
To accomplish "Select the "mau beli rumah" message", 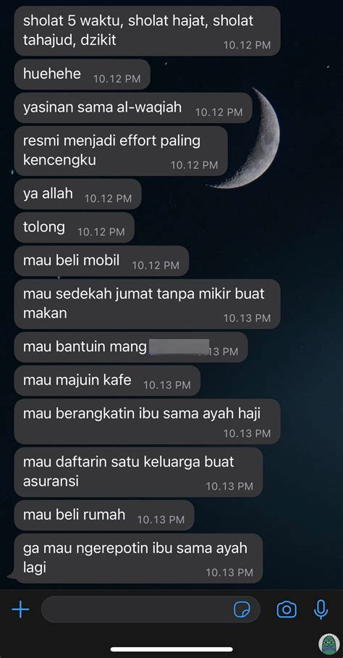I will point(104,515).
